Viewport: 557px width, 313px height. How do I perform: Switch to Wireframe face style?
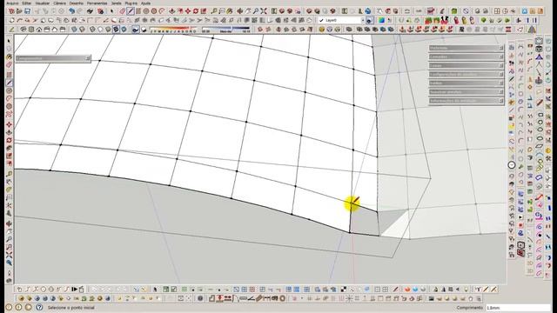pos(92,30)
